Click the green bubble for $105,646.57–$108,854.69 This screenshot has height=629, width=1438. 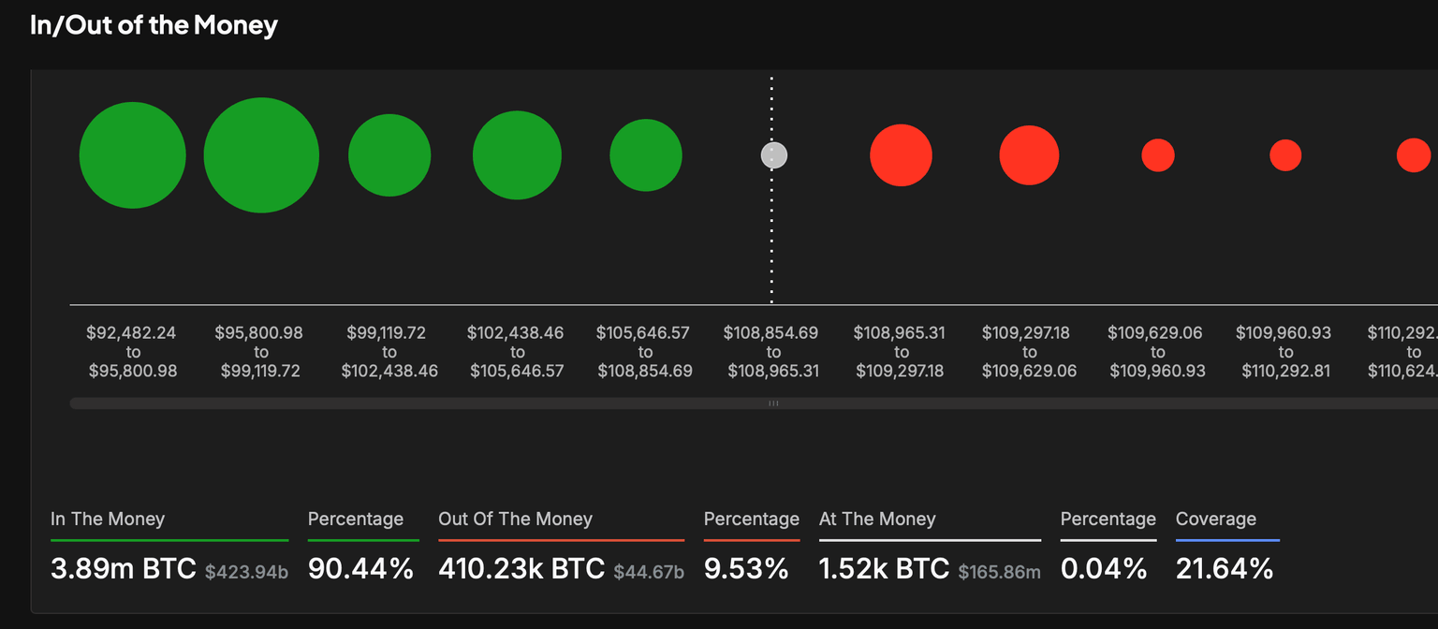pos(646,155)
